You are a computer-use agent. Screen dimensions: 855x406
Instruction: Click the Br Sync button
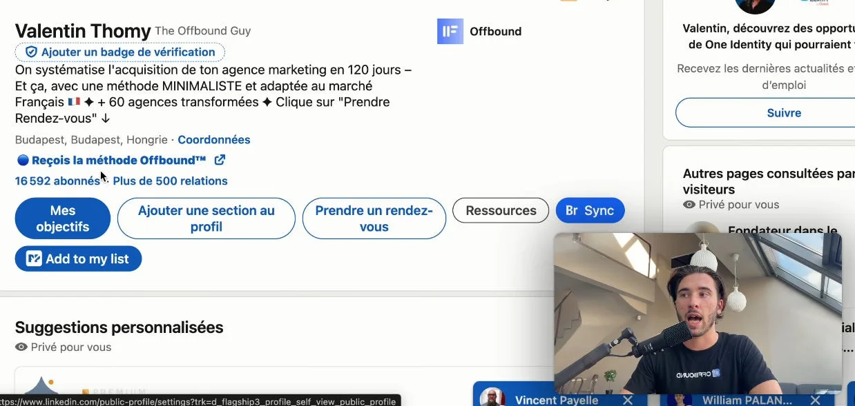point(590,211)
